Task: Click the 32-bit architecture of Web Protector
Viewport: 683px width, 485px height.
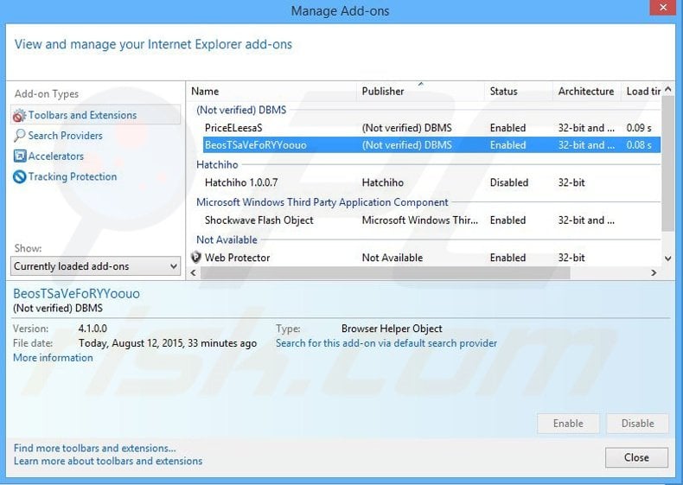Action: coord(571,258)
